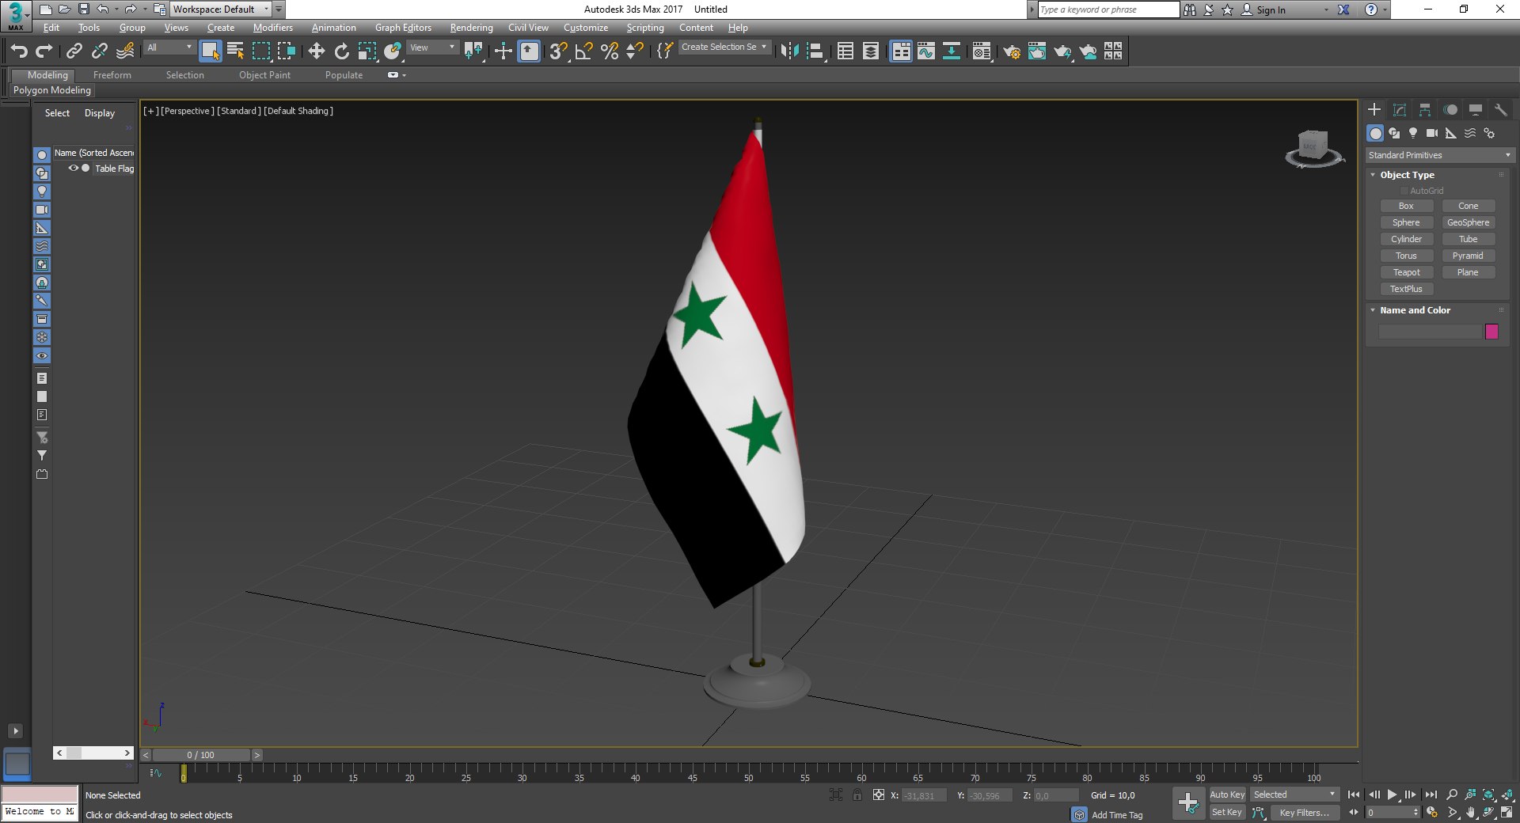
Task: Click the Play Animation button
Action: (x=1392, y=795)
